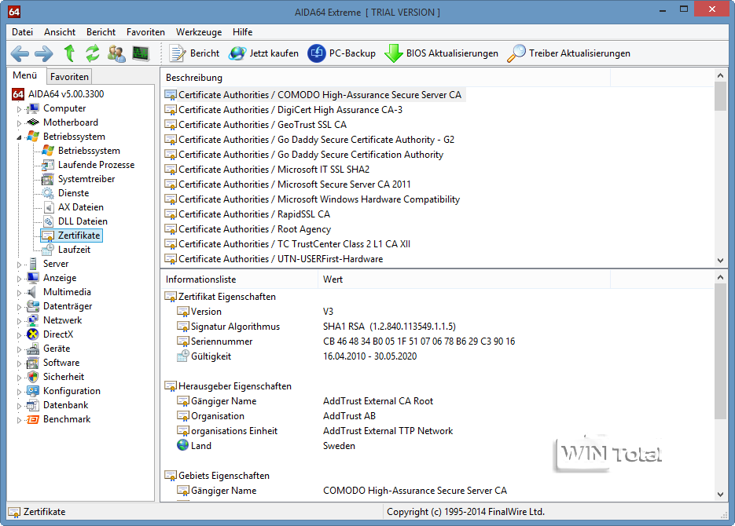Click the Bericht report toolbar button
This screenshot has width=735, height=526.
tap(194, 53)
